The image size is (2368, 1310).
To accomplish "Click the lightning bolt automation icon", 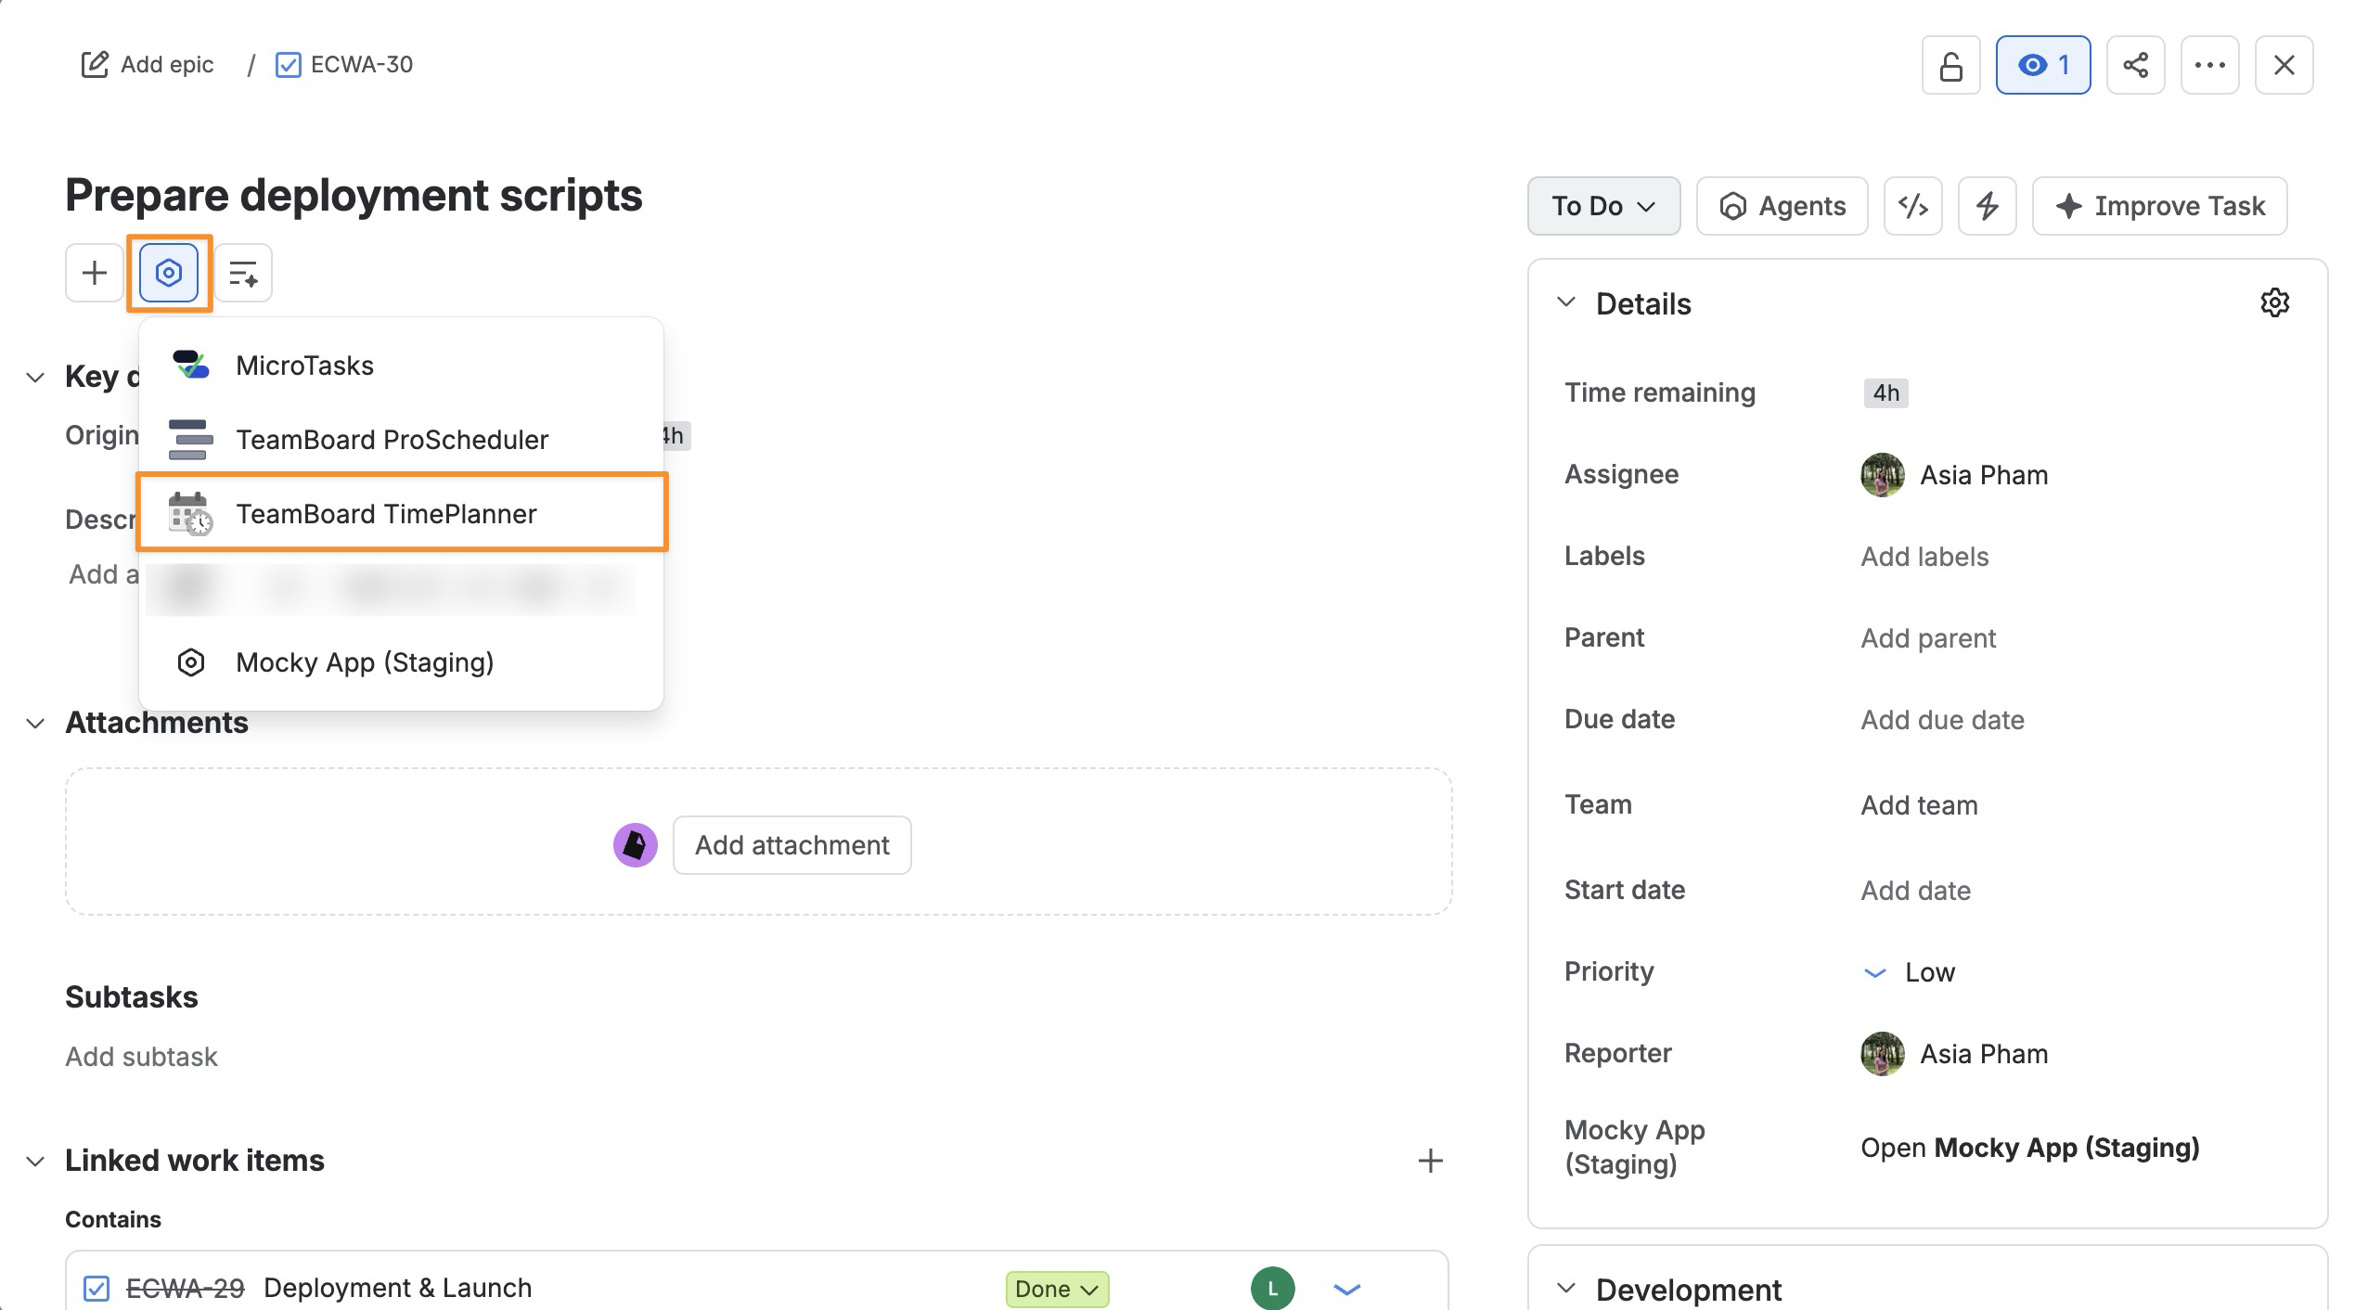I will pyautogui.click(x=1987, y=206).
